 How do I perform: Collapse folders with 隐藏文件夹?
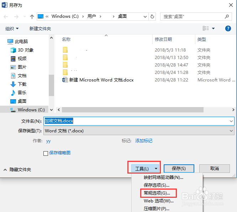[x=17, y=170]
